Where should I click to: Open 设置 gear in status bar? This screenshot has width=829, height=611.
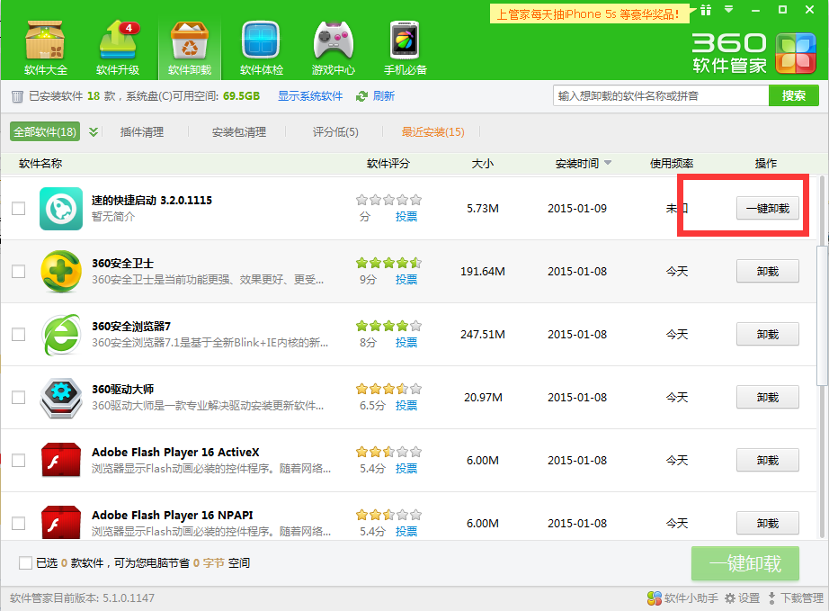(731, 598)
